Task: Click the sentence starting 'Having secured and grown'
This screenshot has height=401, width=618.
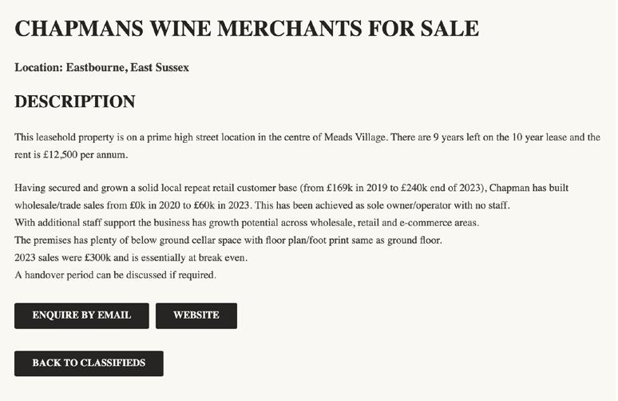Action: click(160, 189)
